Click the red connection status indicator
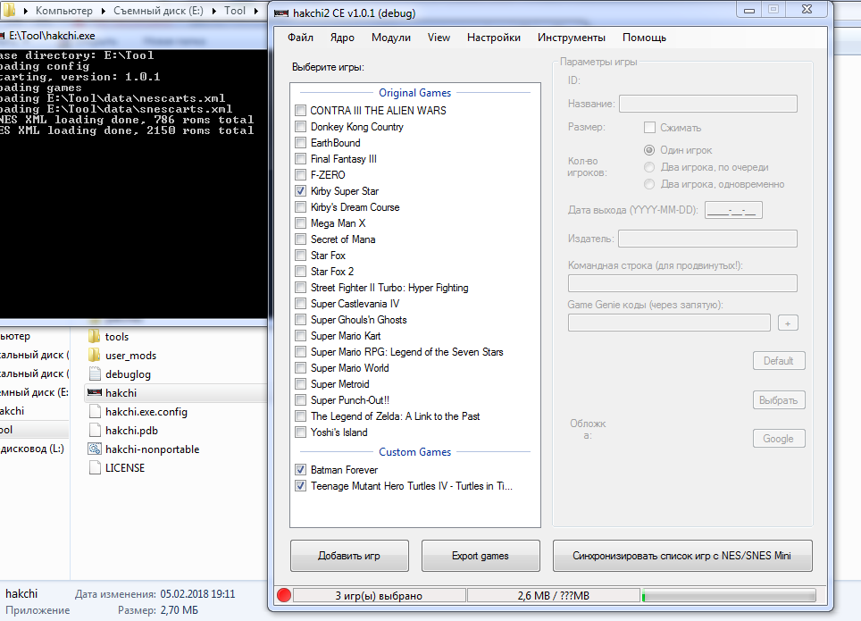This screenshot has height=621, width=861. point(284,595)
